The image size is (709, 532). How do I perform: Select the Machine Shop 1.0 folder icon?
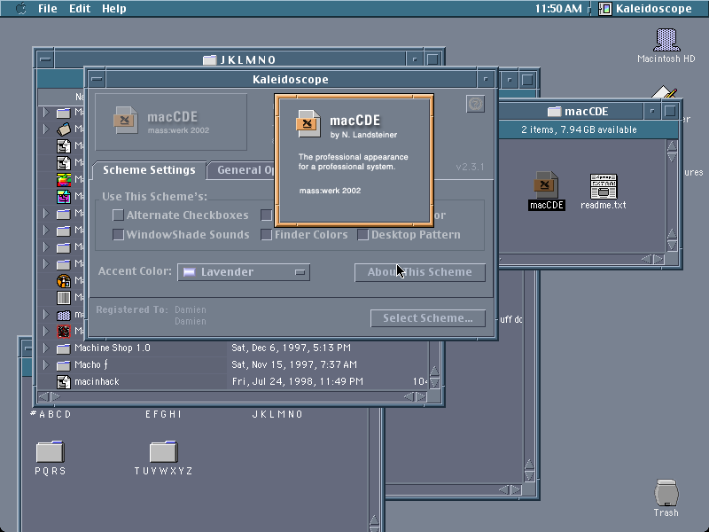coord(63,348)
